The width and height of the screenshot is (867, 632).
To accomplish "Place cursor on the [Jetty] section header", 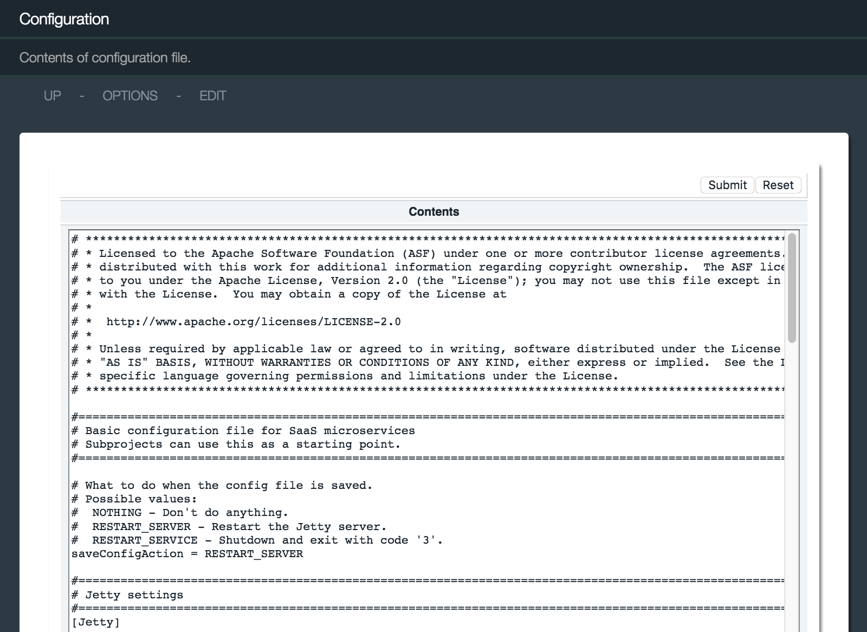I will point(96,622).
